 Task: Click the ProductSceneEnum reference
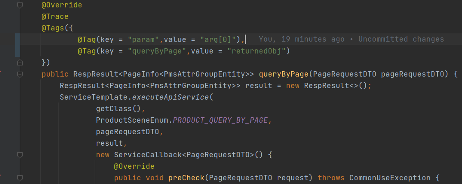click(132, 120)
